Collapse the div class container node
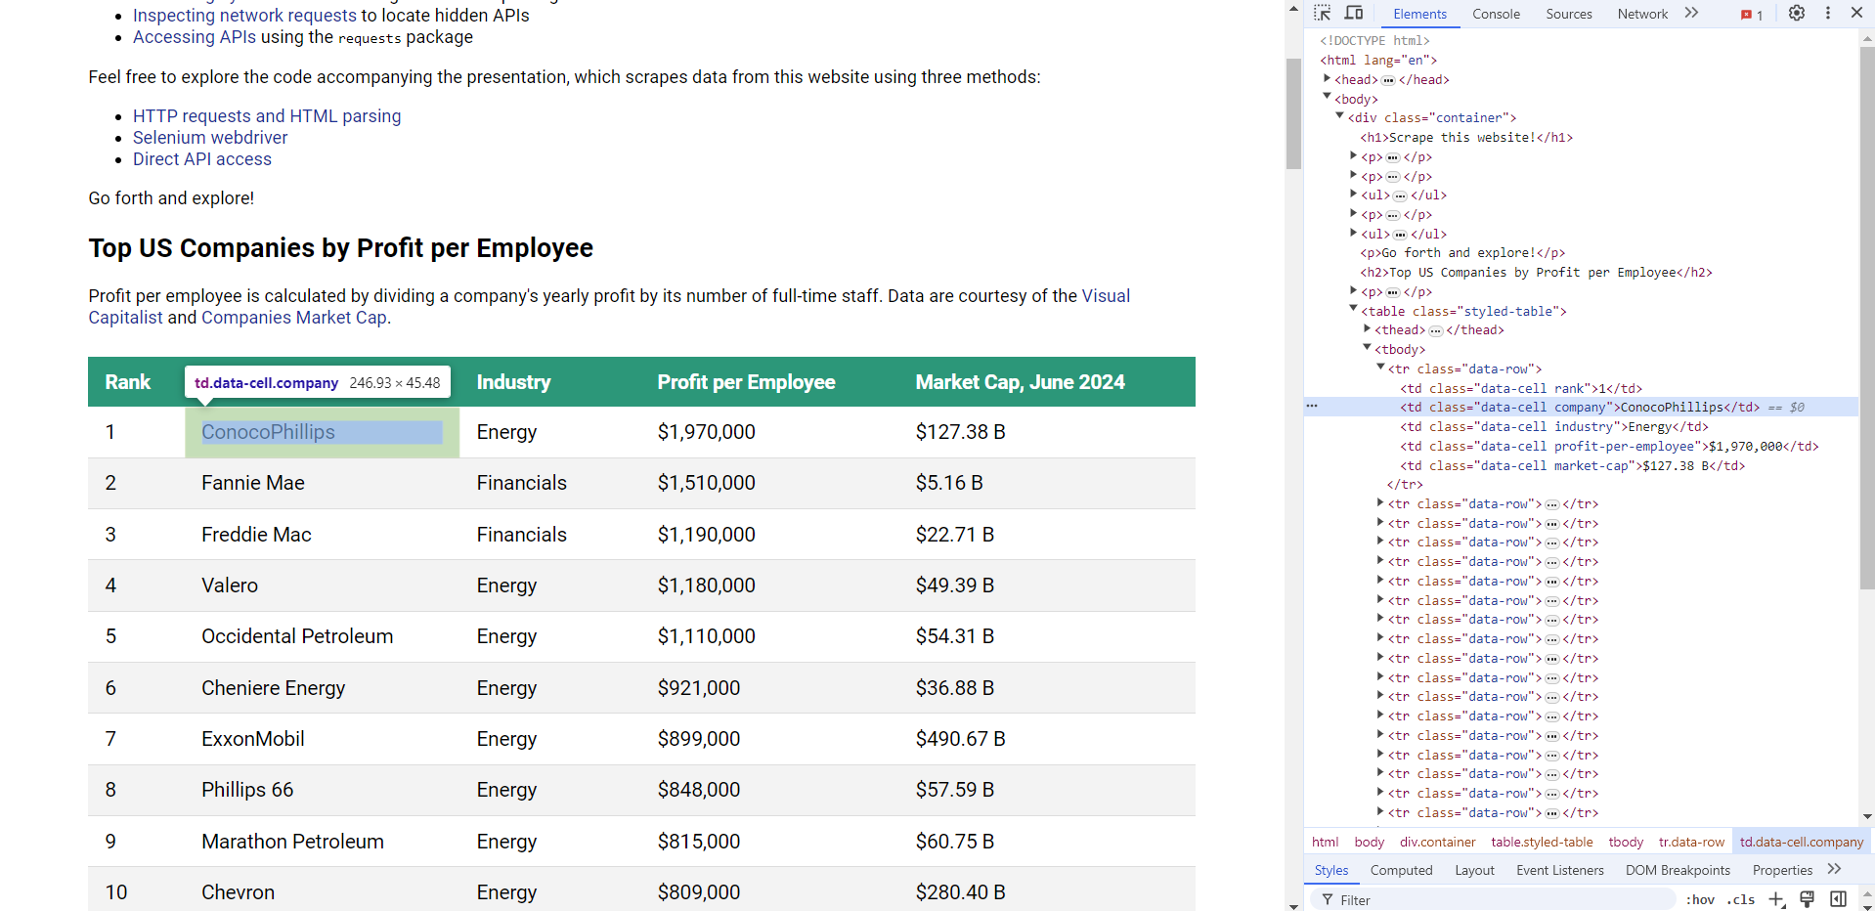1875x911 pixels. coord(1339,116)
